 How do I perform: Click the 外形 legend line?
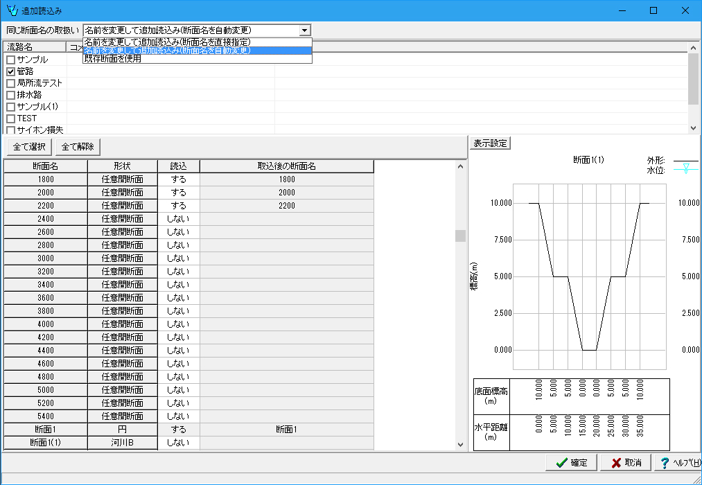685,161
